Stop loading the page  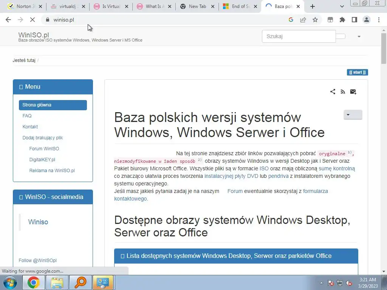click(x=33, y=20)
